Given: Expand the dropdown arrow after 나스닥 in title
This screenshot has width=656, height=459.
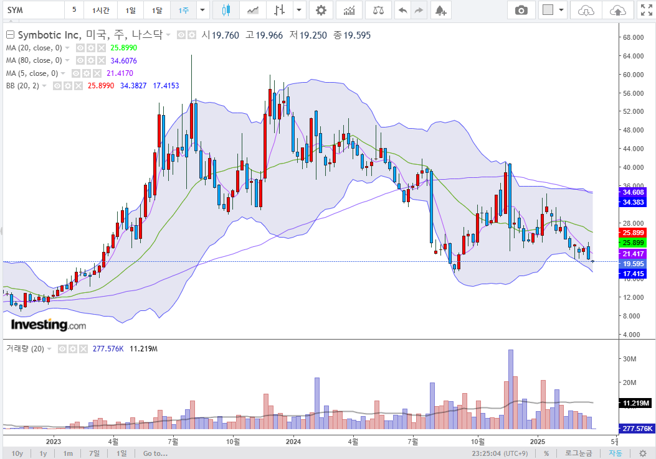Looking at the screenshot, I should pyautogui.click(x=168, y=35).
